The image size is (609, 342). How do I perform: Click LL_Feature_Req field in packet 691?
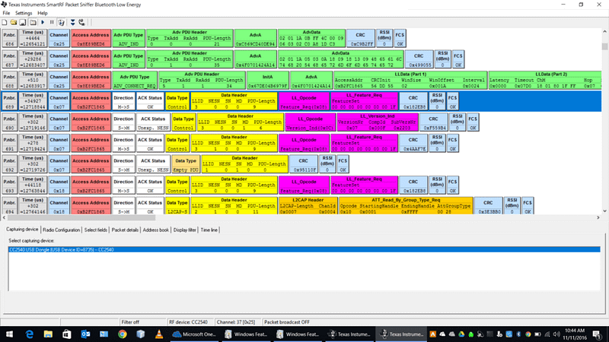(364, 143)
